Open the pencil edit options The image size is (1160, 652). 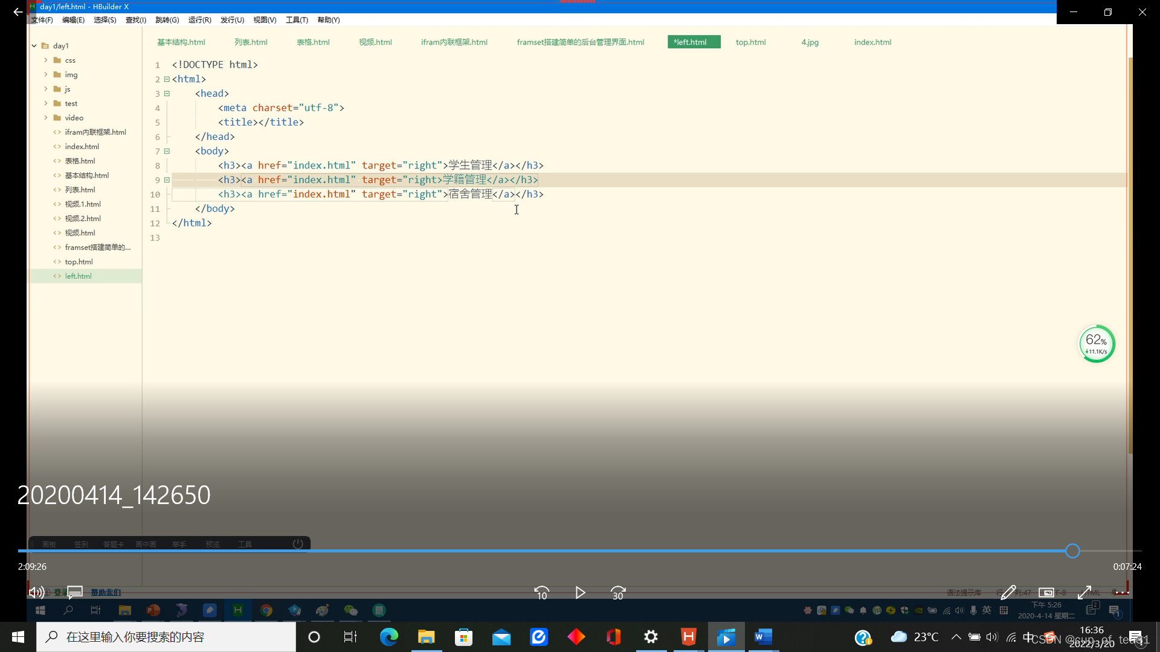[1008, 592]
